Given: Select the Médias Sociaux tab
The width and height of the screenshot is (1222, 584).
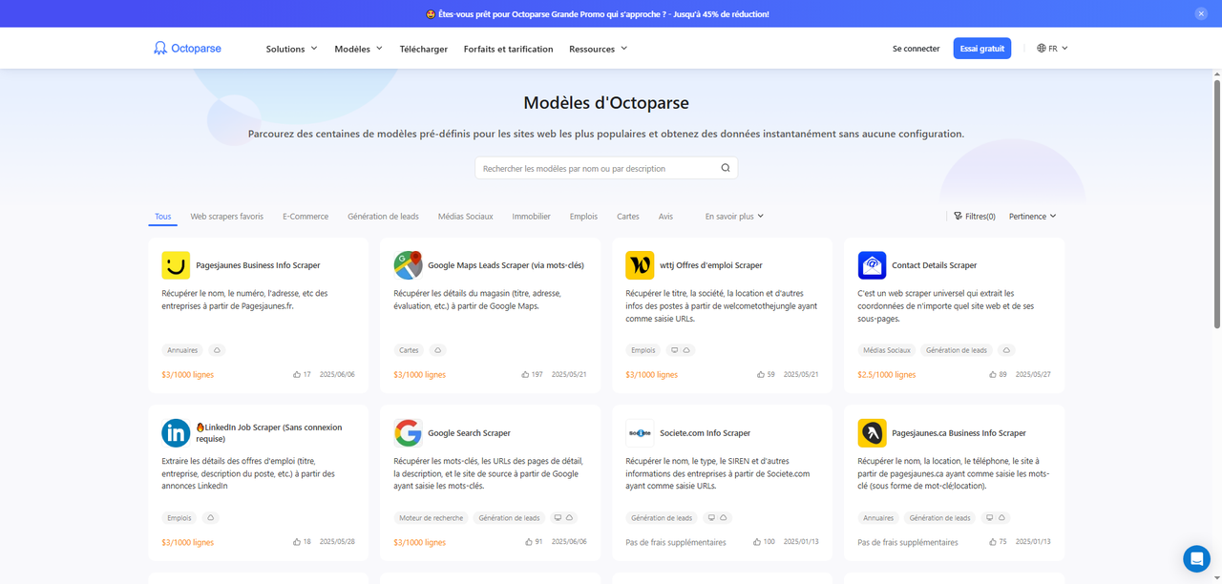Looking at the screenshot, I should (466, 217).
